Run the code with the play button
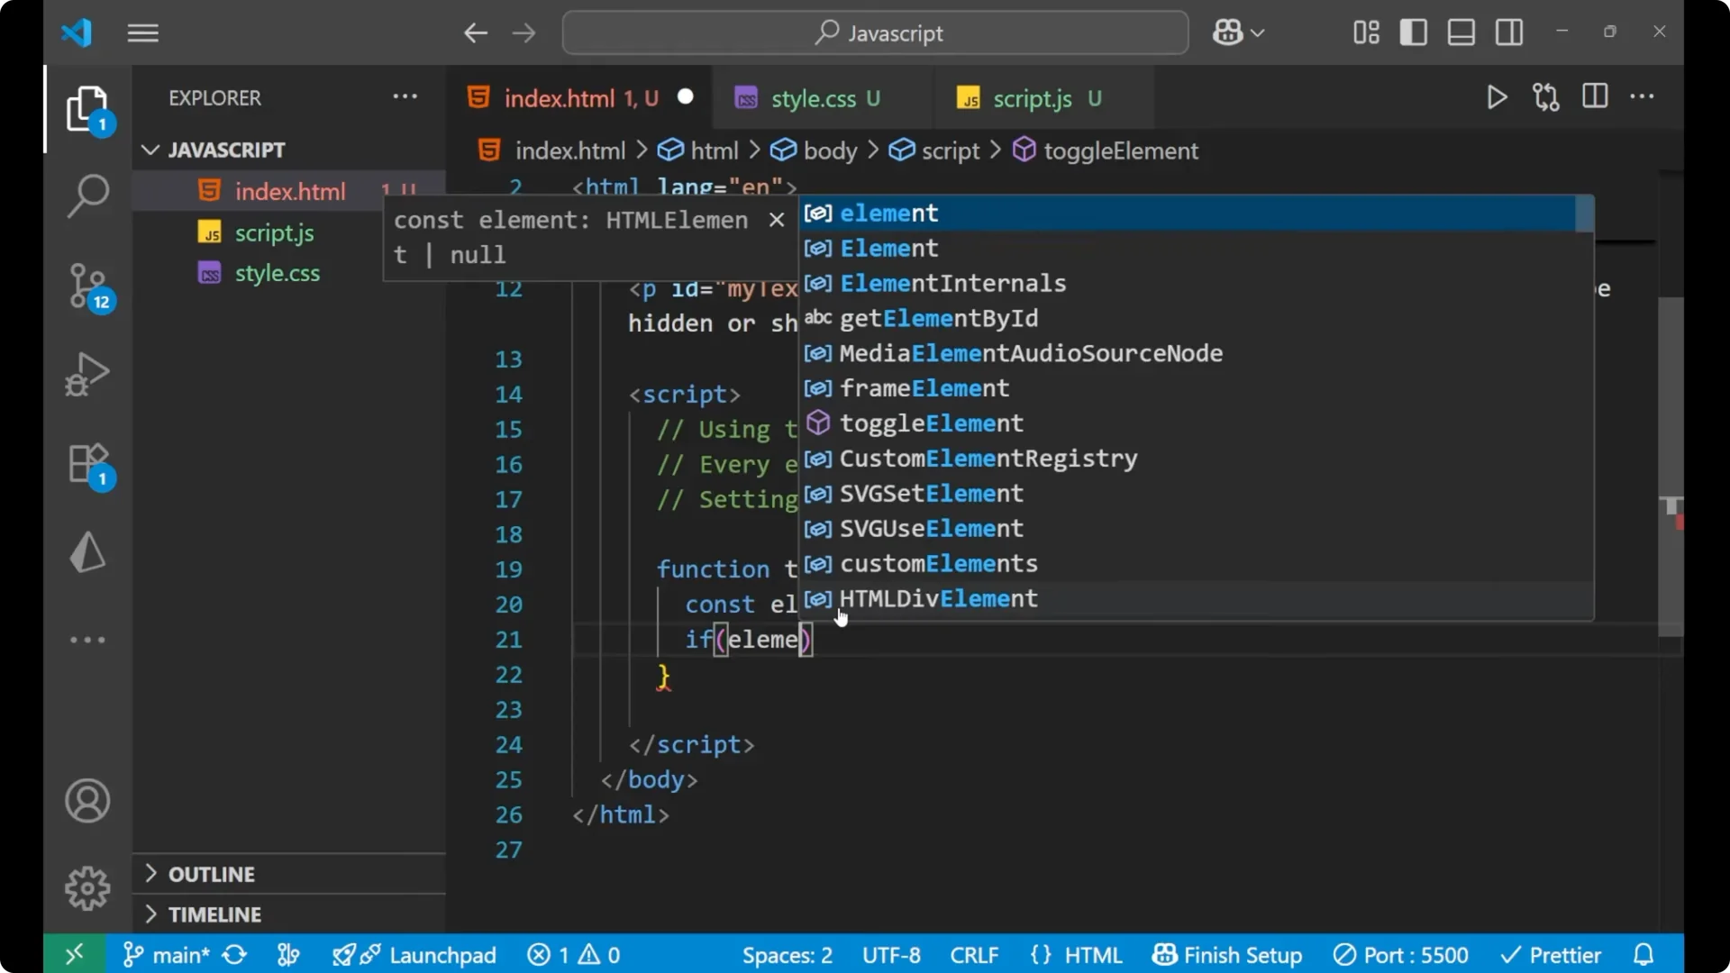Screen dimensions: 1730x973 point(1497,97)
